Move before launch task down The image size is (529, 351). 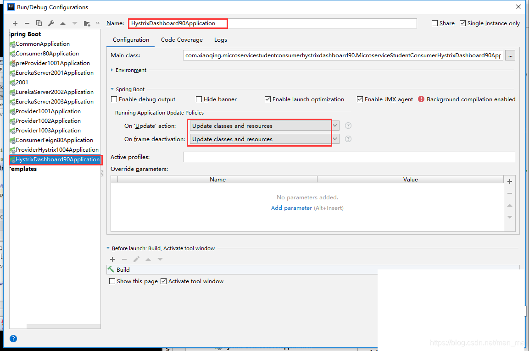(x=160, y=259)
